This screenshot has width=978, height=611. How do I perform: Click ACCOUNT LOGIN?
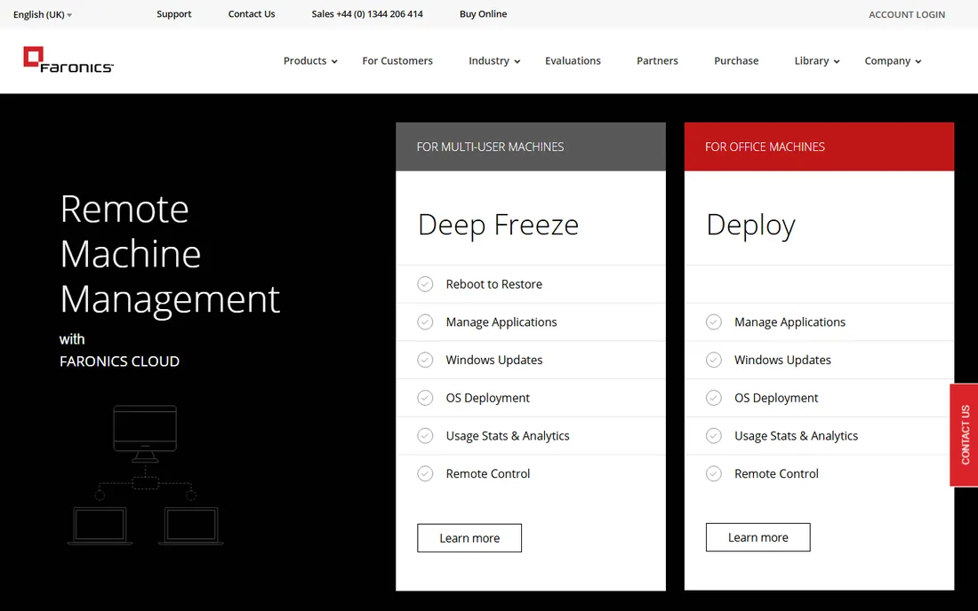[x=907, y=14]
